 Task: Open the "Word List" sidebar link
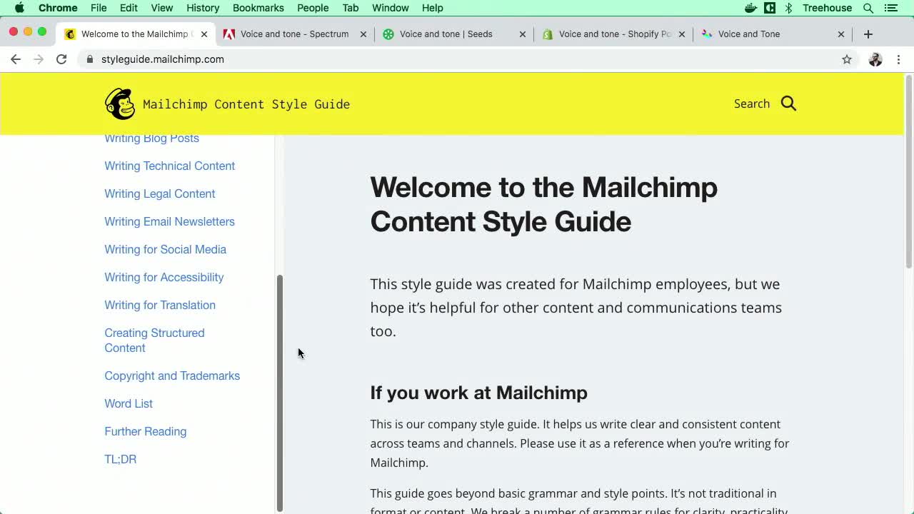(x=129, y=403)
